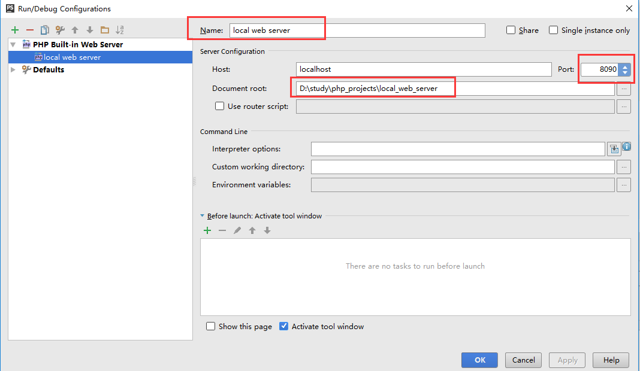Increase the Port number
The height and width of the screenshot is (371, 640).
tap(625, 66)
